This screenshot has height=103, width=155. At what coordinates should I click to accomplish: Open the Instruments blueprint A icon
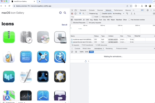coord(43,77)
